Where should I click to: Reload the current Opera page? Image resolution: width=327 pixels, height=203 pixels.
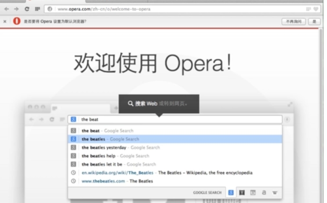pos(27,9)
